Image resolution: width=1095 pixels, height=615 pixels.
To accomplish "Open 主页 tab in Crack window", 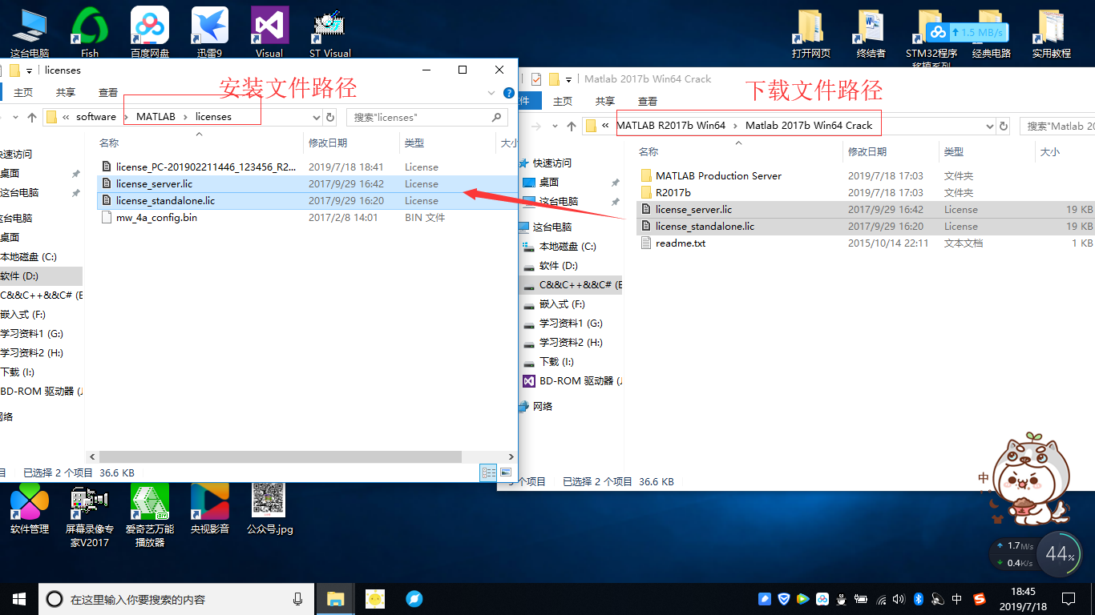I will pos(563,102).
